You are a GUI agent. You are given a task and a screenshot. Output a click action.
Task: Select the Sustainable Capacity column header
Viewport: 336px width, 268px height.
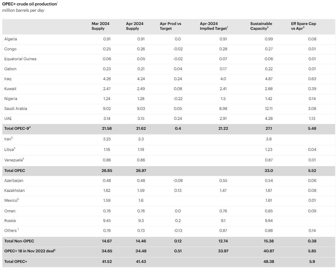click(x=261, y=26)
